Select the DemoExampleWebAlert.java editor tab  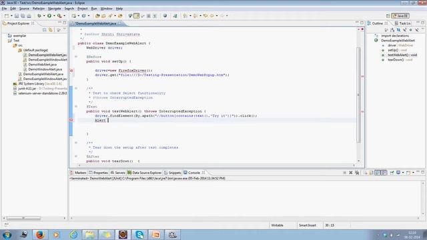pyautogui.click(x=95, y=23)
